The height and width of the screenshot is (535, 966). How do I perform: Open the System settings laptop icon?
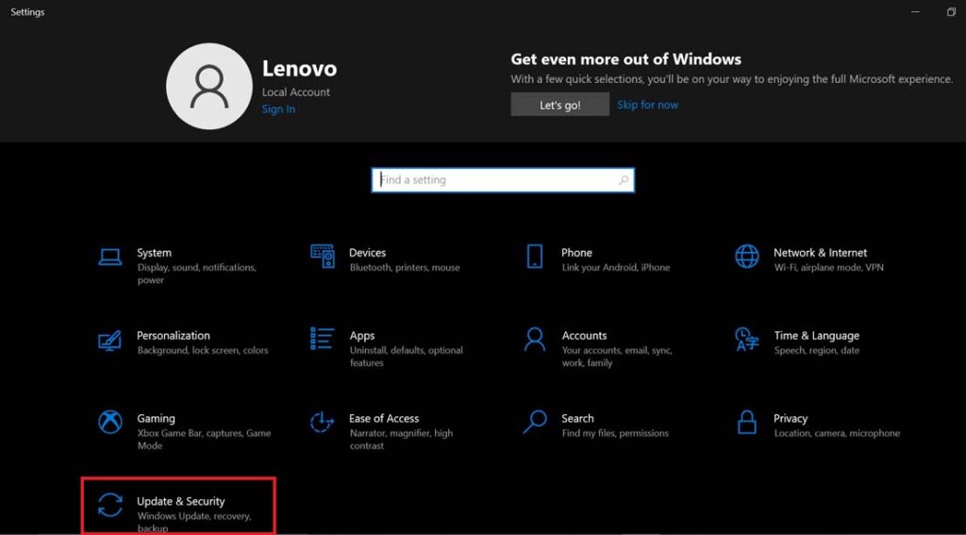pos(110,257)
